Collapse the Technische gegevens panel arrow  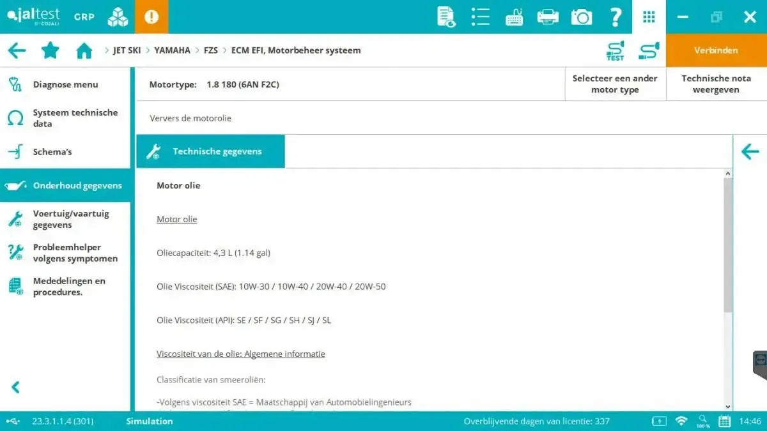[750, 151]
